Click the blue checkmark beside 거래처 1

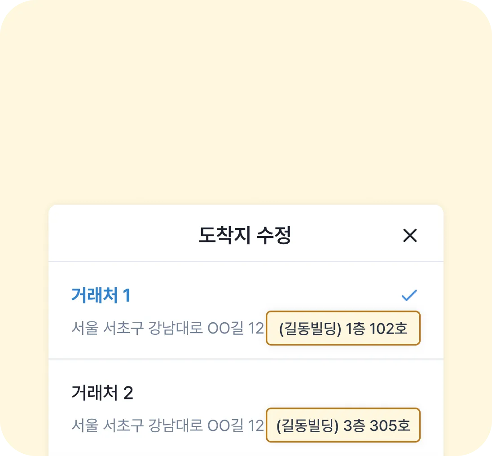(x=409, y=295)
